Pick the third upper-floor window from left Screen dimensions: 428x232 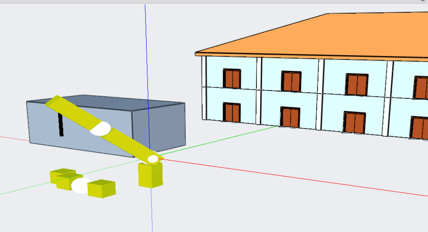(x=357, y=85)
